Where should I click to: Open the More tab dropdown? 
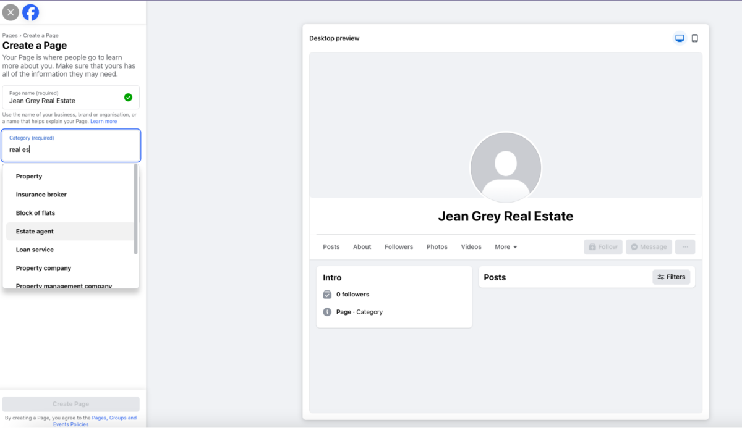[x=505, y=246]
